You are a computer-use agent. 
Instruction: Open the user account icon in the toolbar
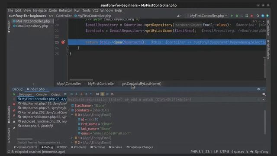pyautogui.click(x=179, y=16)
